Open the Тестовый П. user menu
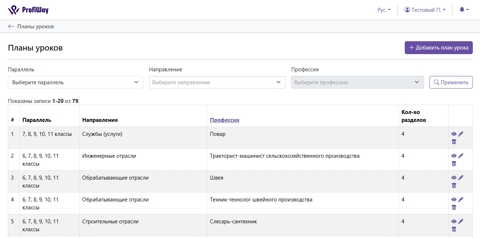Viewport: 480px width, 238px height. click(x=425, y=10)
